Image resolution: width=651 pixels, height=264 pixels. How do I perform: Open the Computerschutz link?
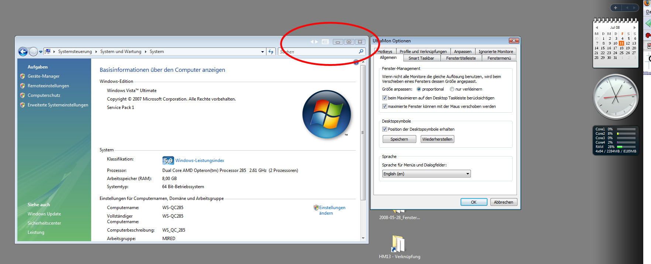click(x=44, y=95)
